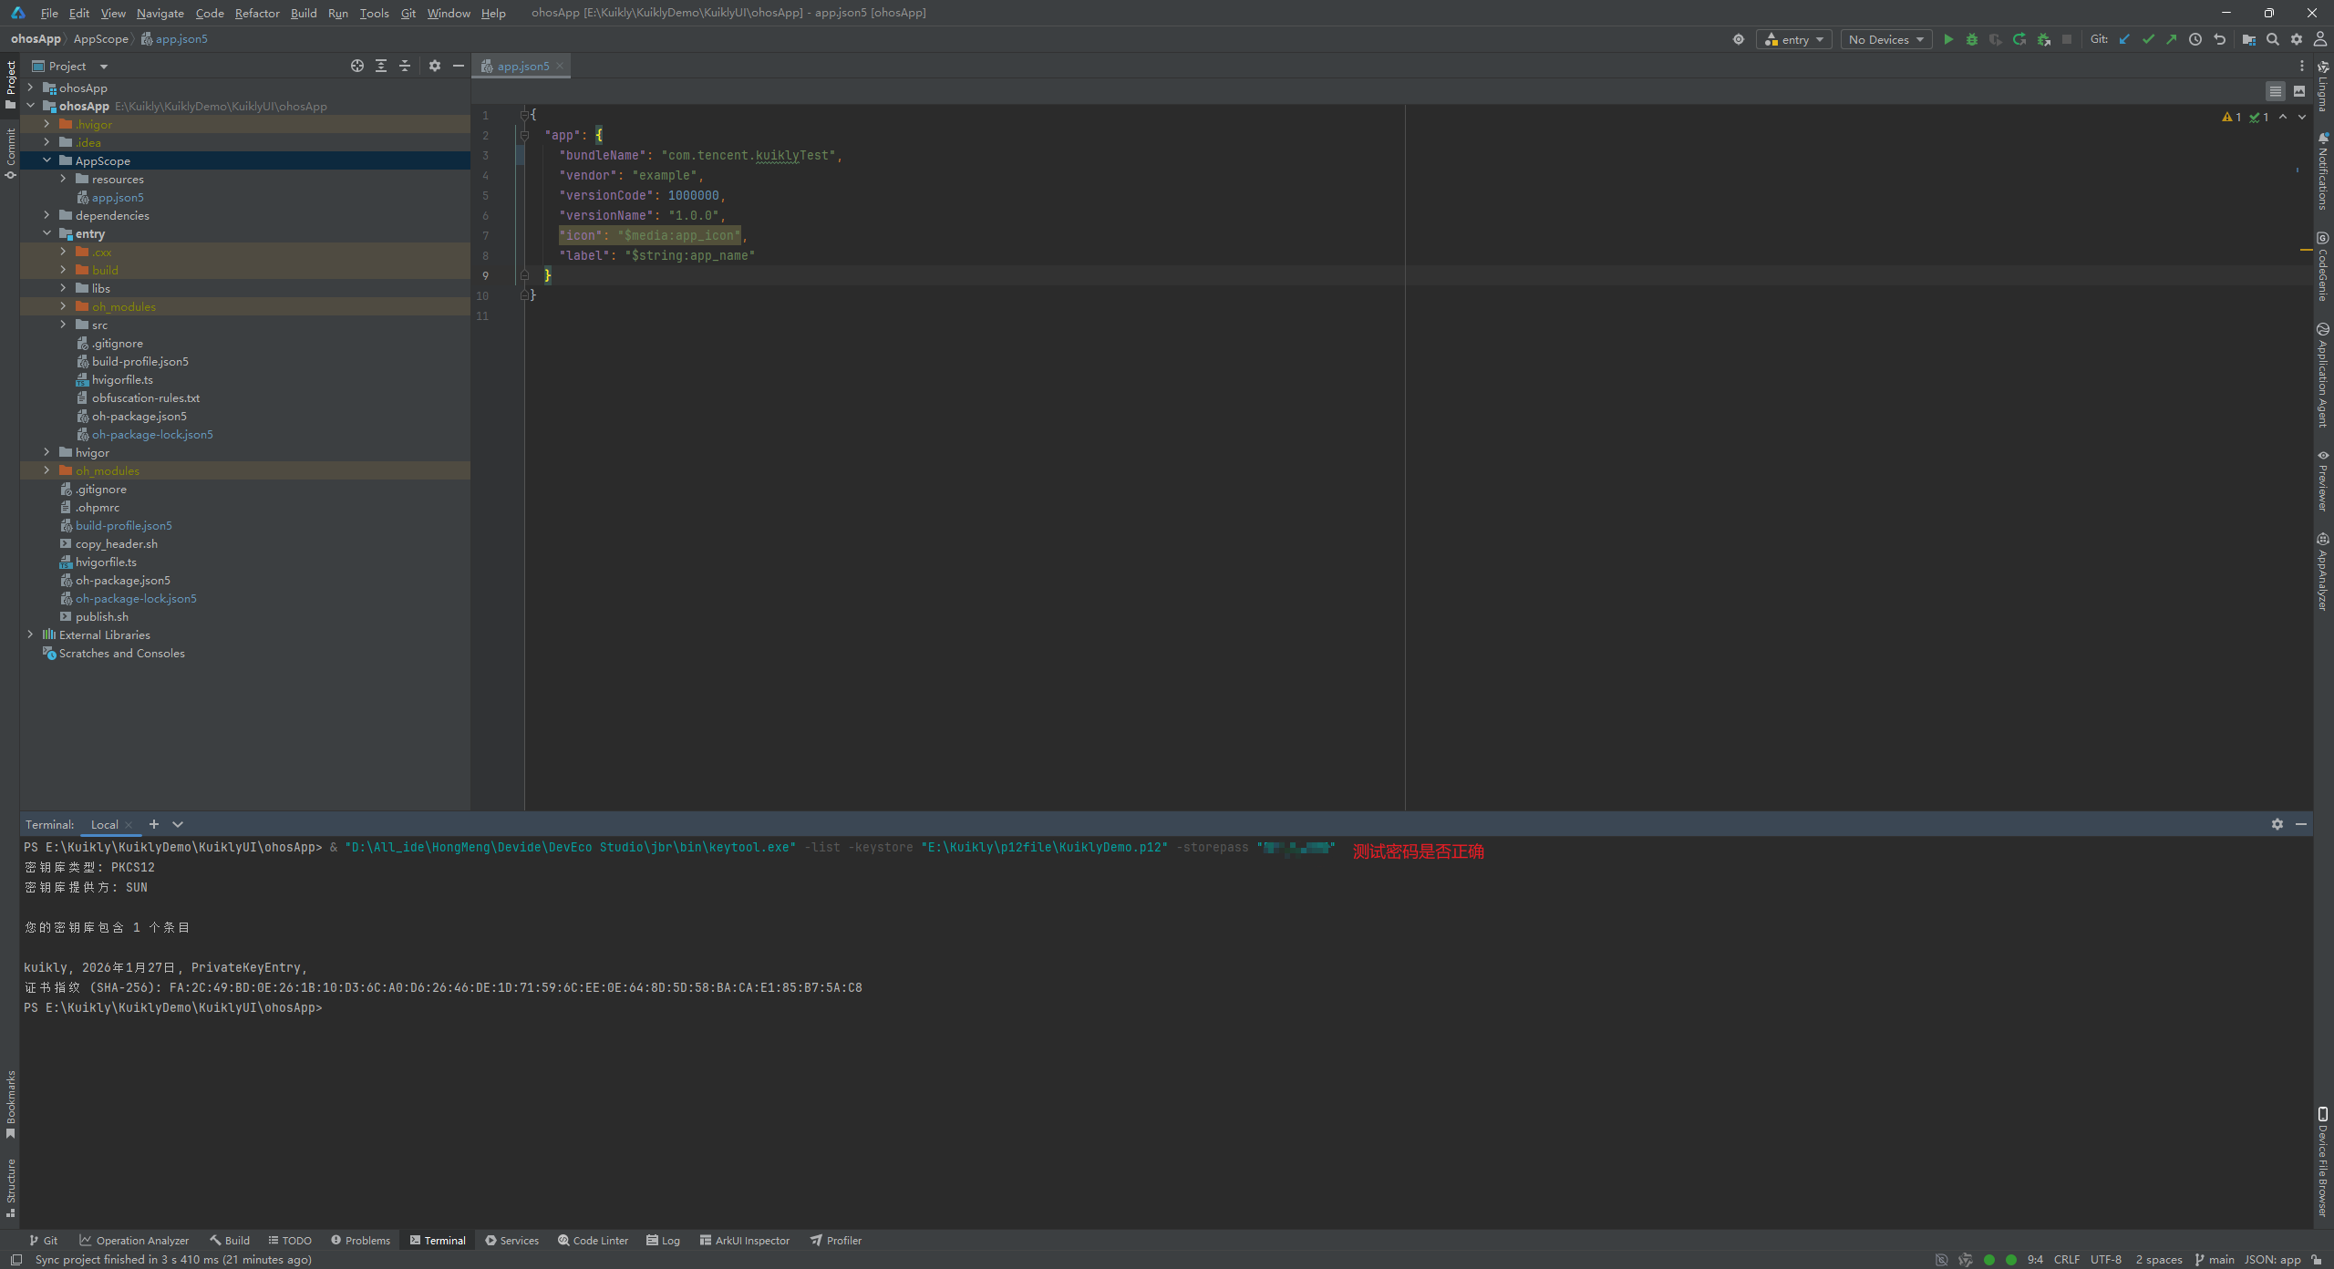Viewport: 2334px width, 1269px height.
Task: Open Git history clock icon
Action: point(2195,39)
